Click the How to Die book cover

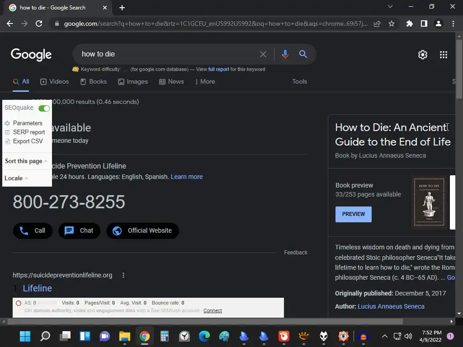(429, 202)
